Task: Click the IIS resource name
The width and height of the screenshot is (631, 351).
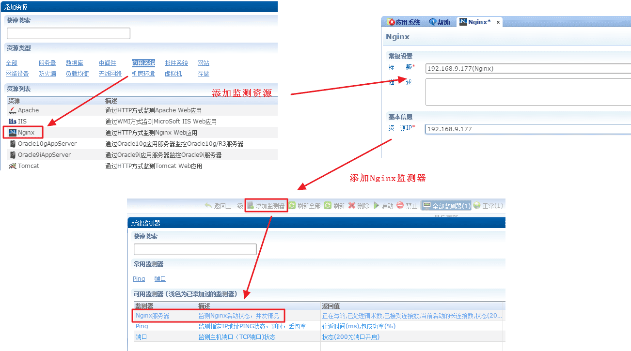Action: tap(22, 122)
